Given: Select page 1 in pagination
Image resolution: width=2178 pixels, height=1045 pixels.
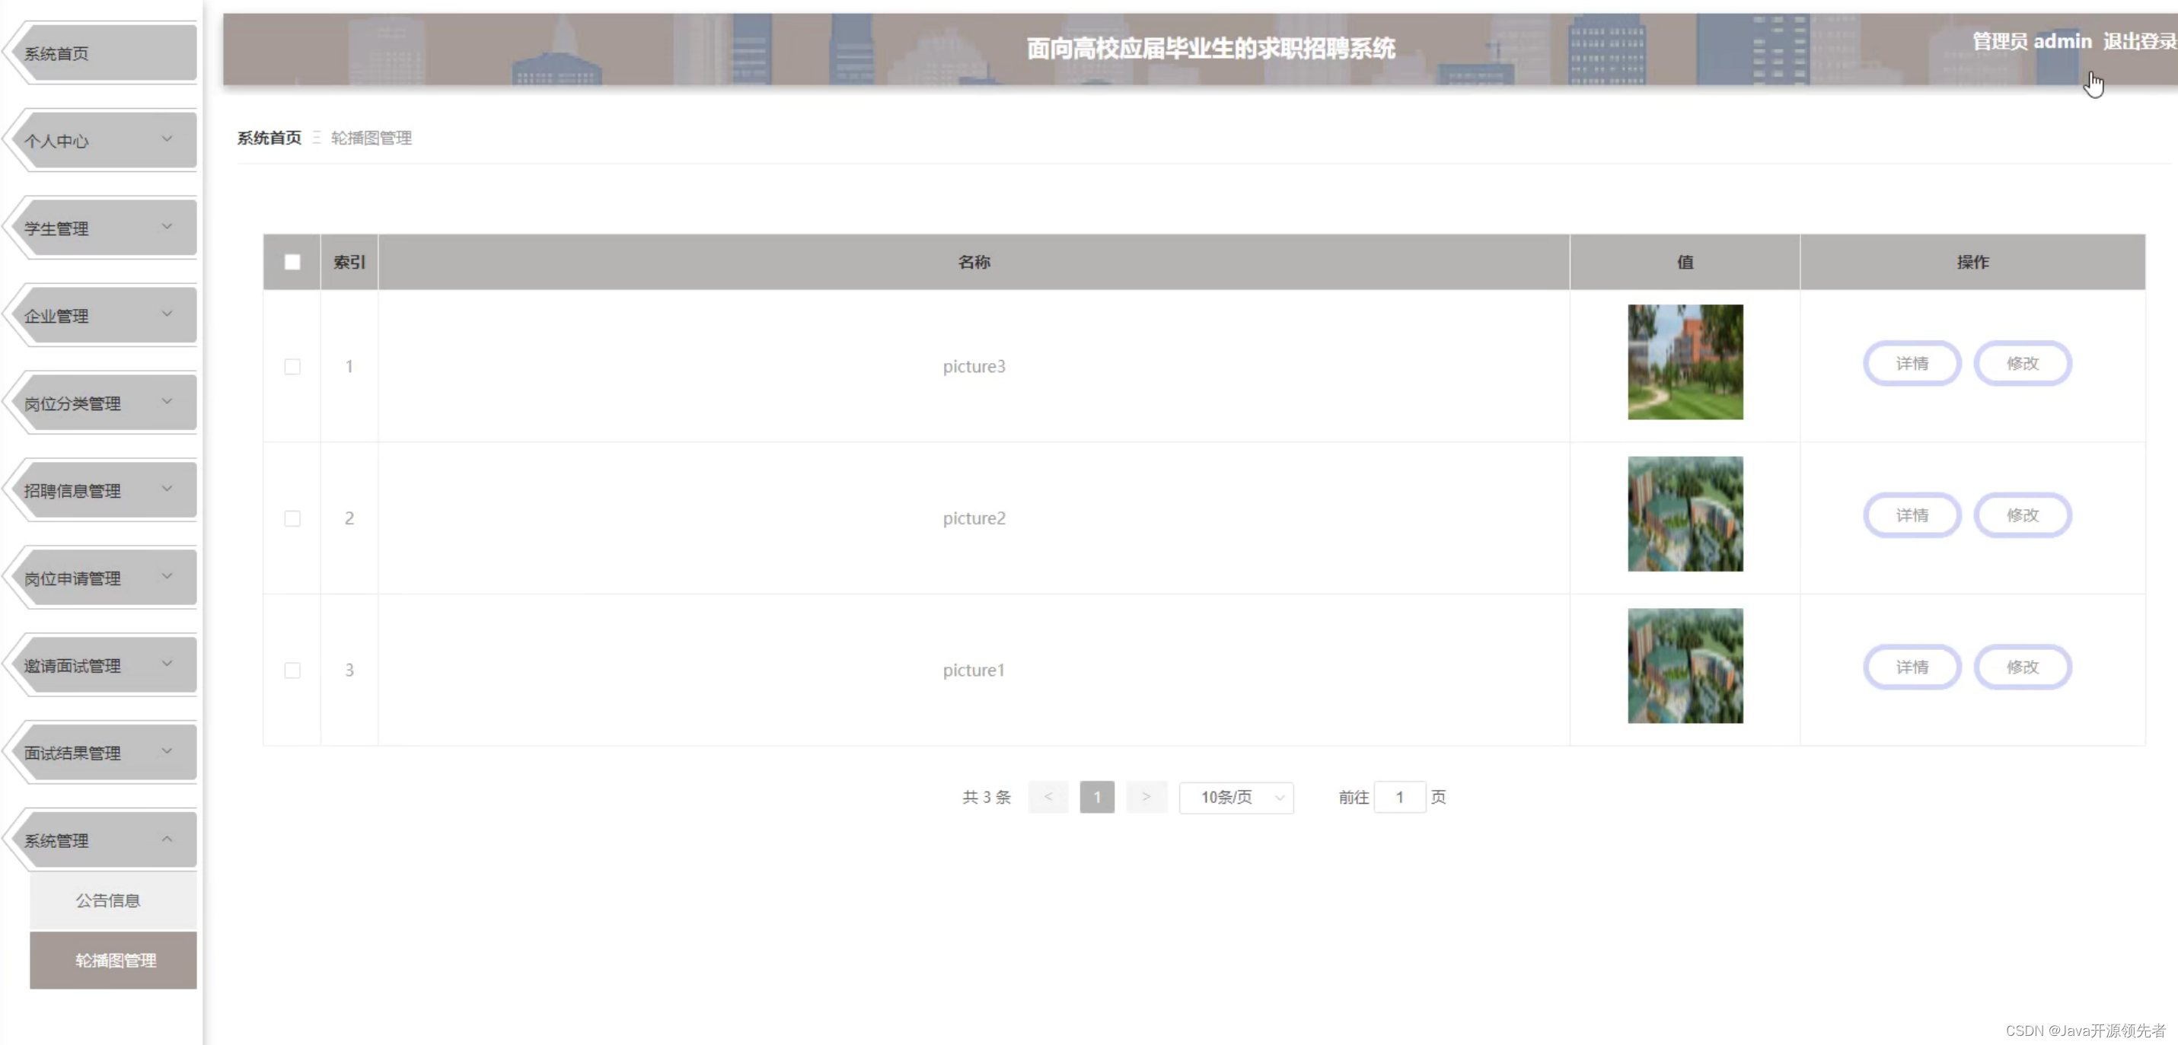Looking at the screenshot, I should coord(1098,798).
